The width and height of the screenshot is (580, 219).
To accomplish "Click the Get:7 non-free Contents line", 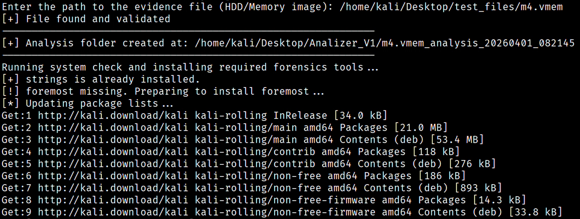I will [252, 188].
